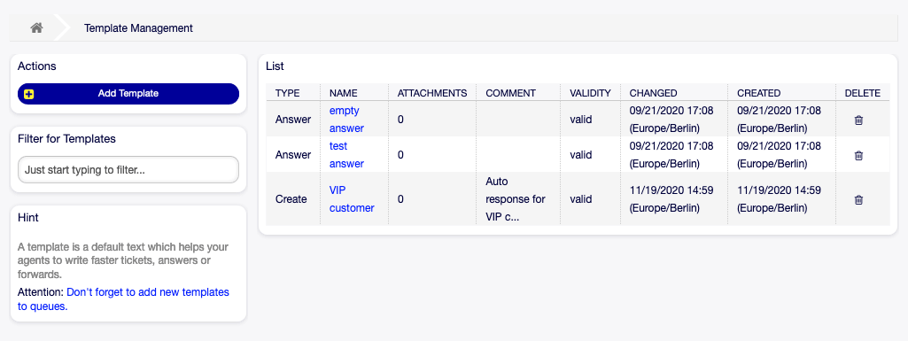The height and width of the screenshot is (341, 908).
Task: Click changed date of VIP customer row
Action: [671, 198]
